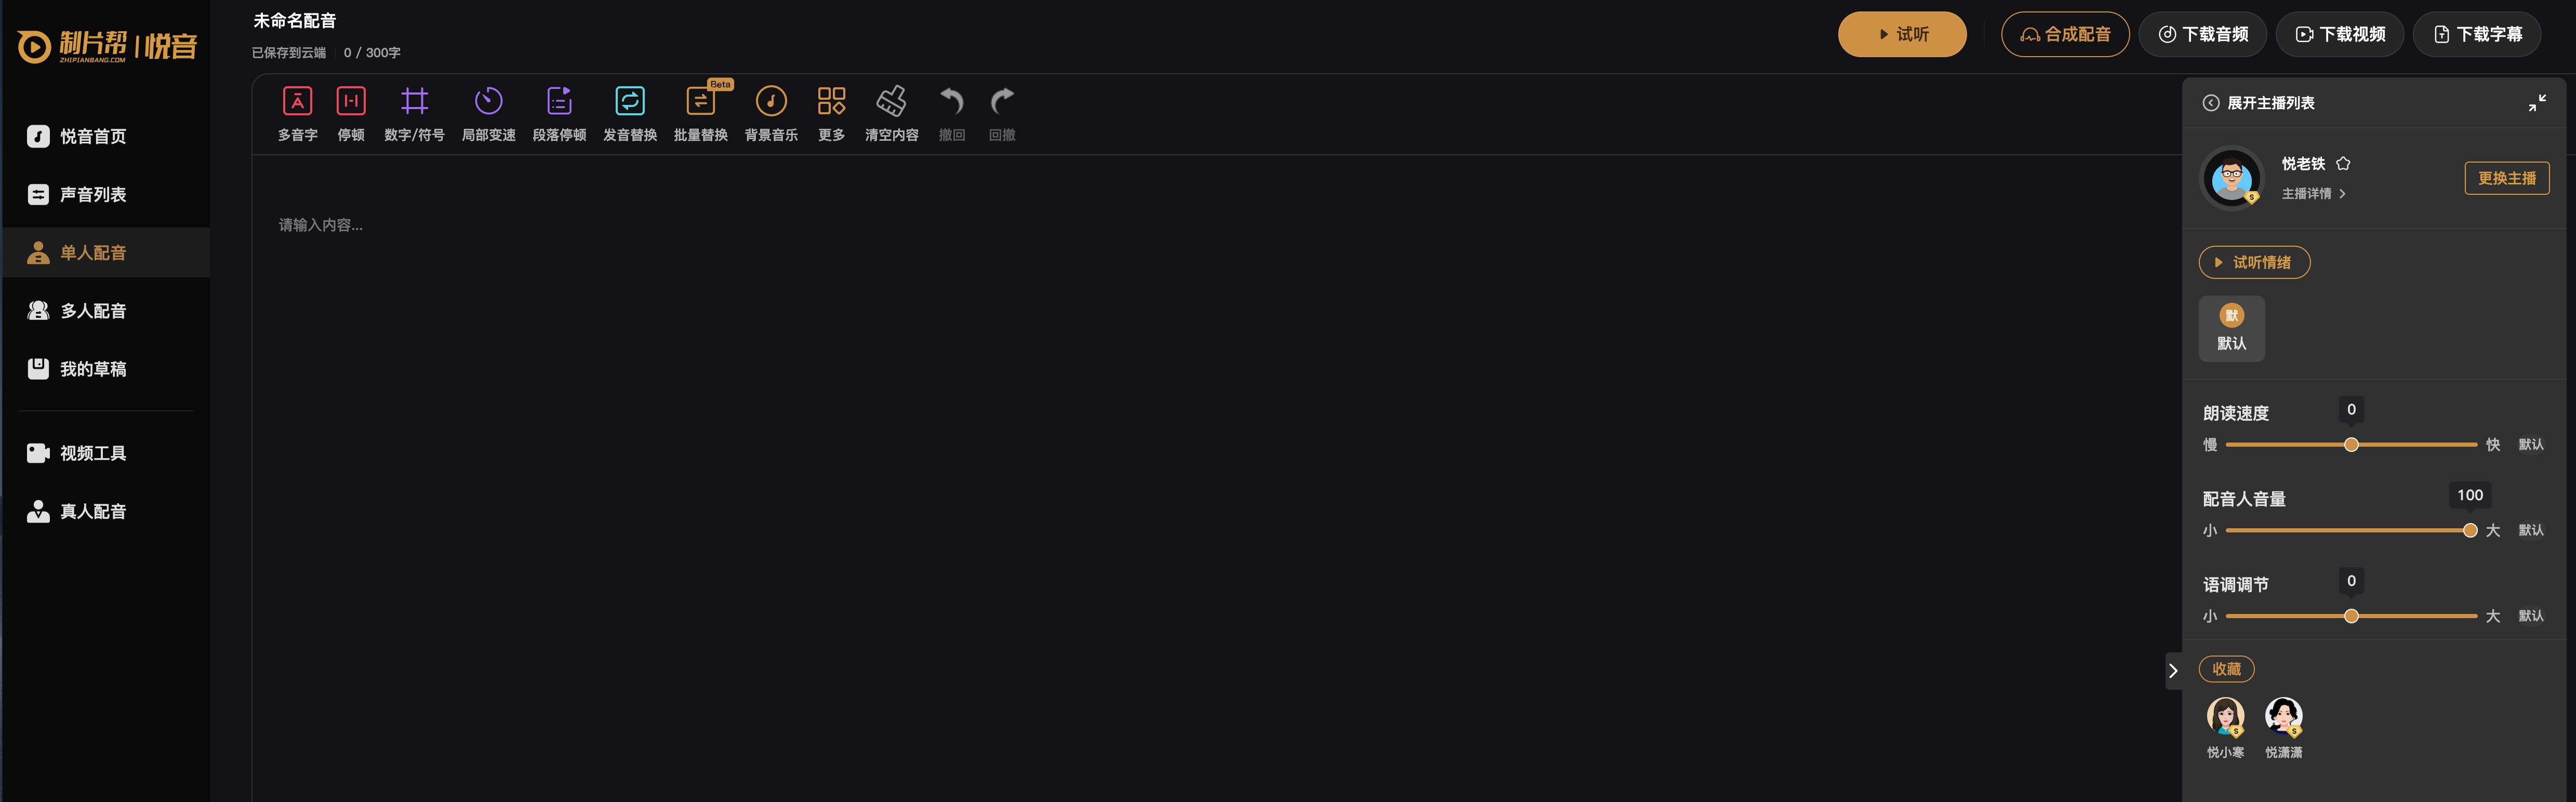Open the 更多 tools menu
The height and width of the screenshot is (802, 2576).
[x=831, y=114]
